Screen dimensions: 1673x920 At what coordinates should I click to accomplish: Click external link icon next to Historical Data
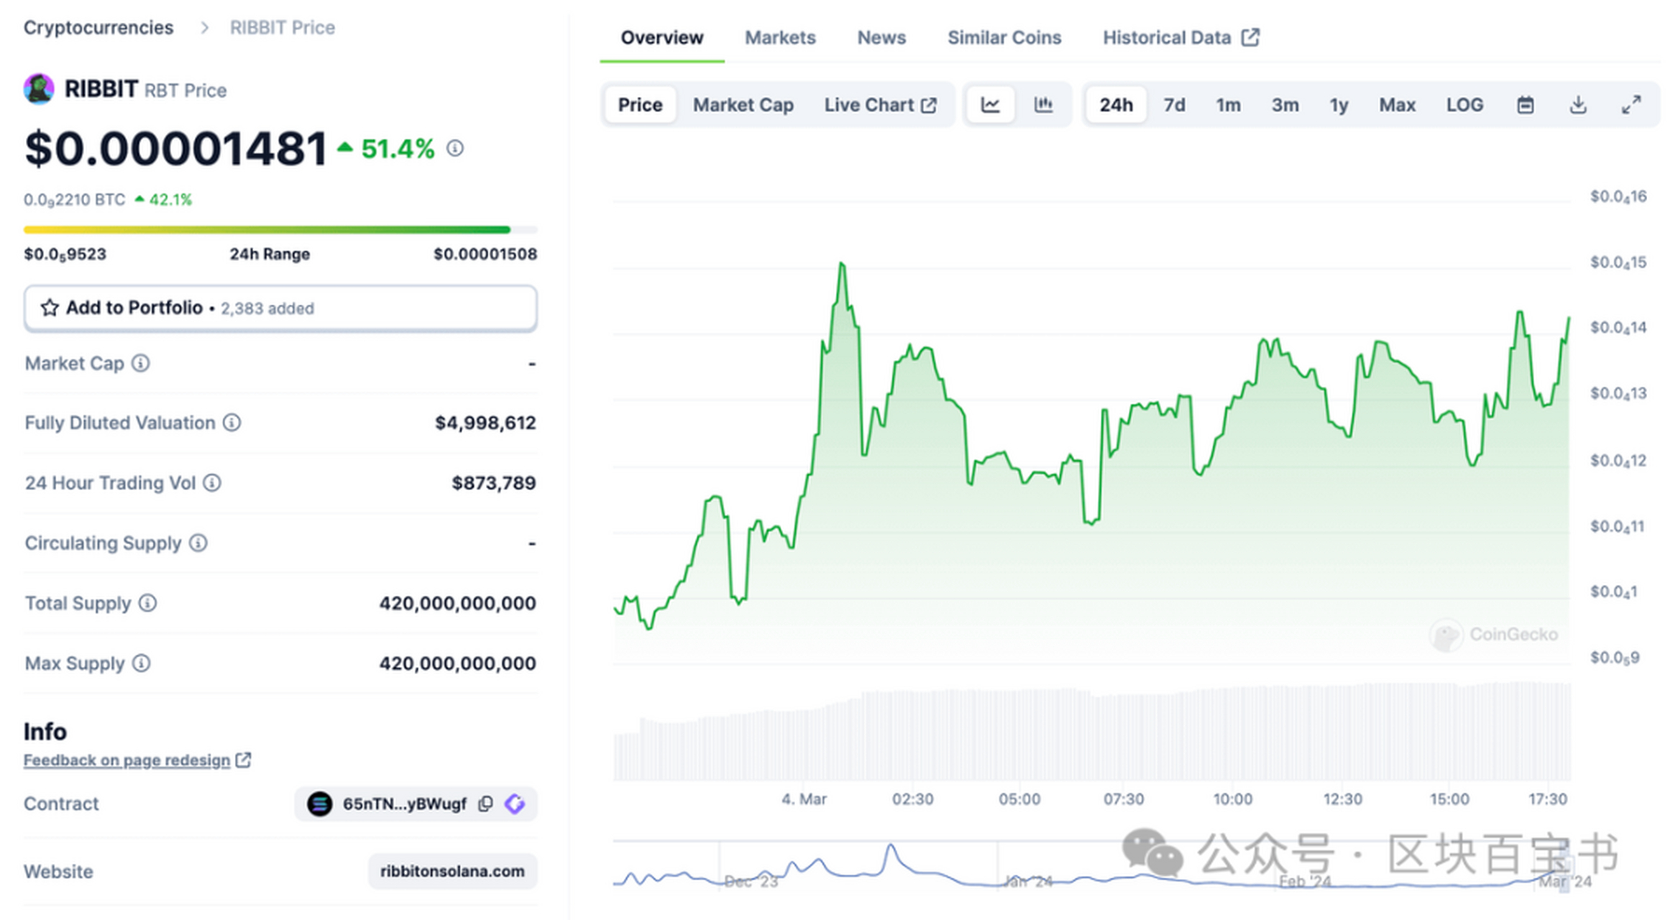pyautogui.click(x=1250, y=37)
